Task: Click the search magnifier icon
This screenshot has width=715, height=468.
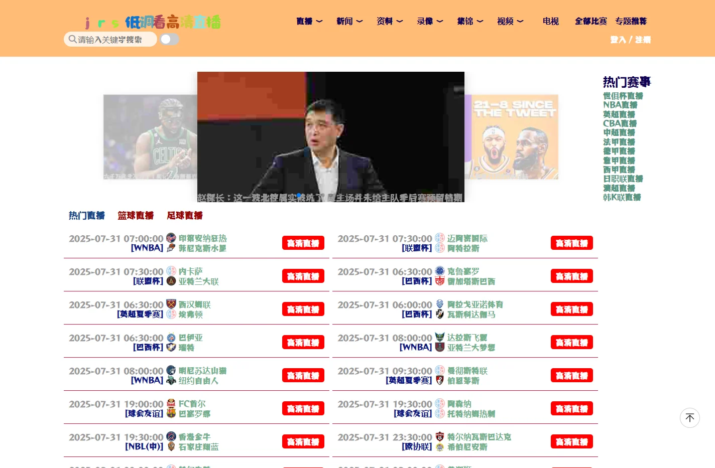Action: pyautogui.click(x=73, y=39)
